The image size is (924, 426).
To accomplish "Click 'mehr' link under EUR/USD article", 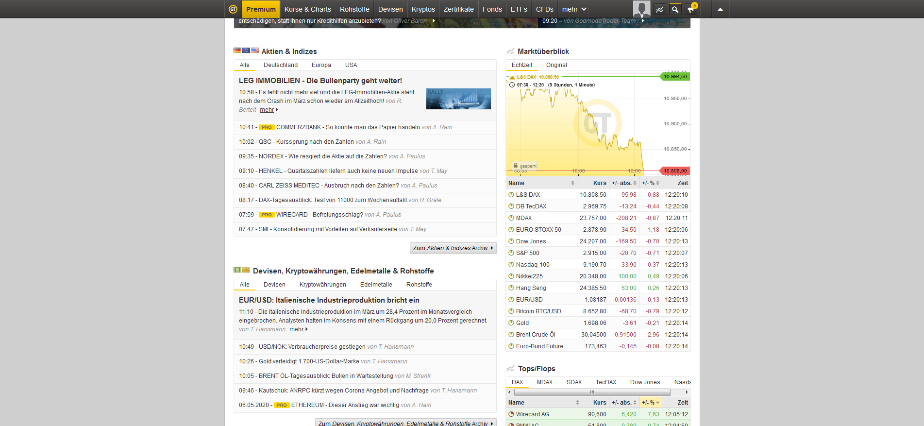I will click(297, 329).
